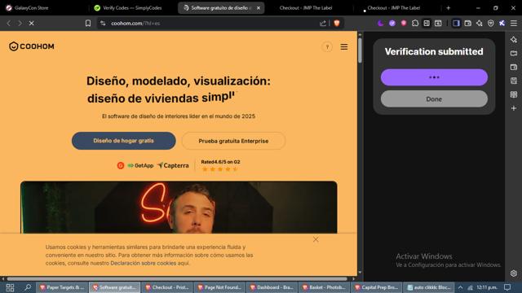Viewport: 522px width, 293px height.
Task: Click Prueba gratuita Enterprise button
Action: (x=233, y=141)
